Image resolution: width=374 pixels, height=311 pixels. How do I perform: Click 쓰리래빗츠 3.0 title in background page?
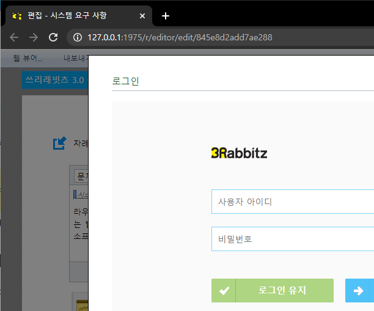(x=54, y=80)
